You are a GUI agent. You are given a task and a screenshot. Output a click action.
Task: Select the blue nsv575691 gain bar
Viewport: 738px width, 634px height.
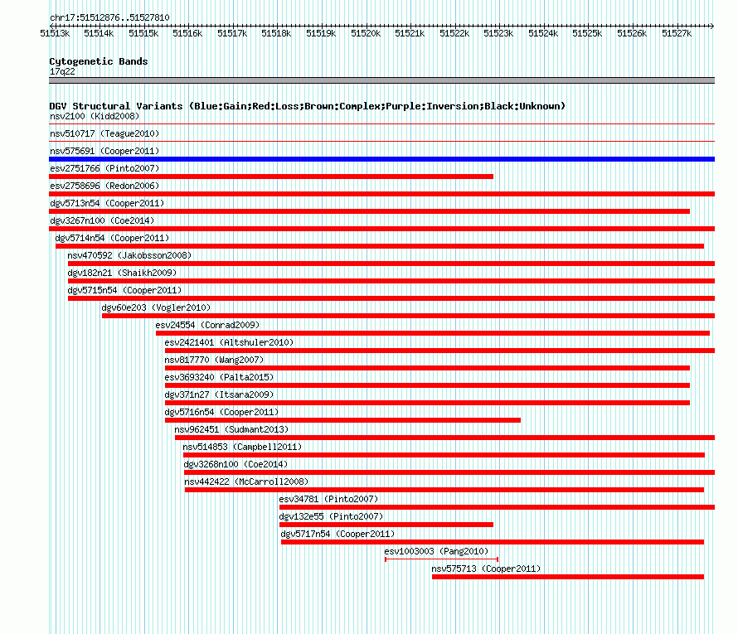[x=381, y=159]
